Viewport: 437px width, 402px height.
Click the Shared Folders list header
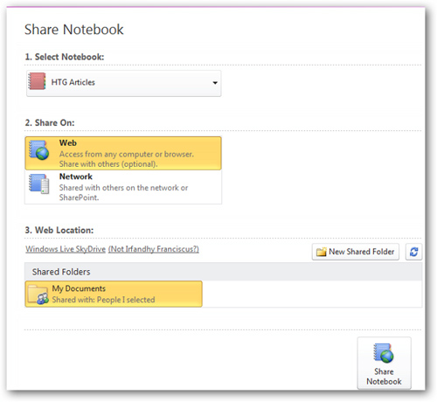pyautogui.click(x=224, y=272)
